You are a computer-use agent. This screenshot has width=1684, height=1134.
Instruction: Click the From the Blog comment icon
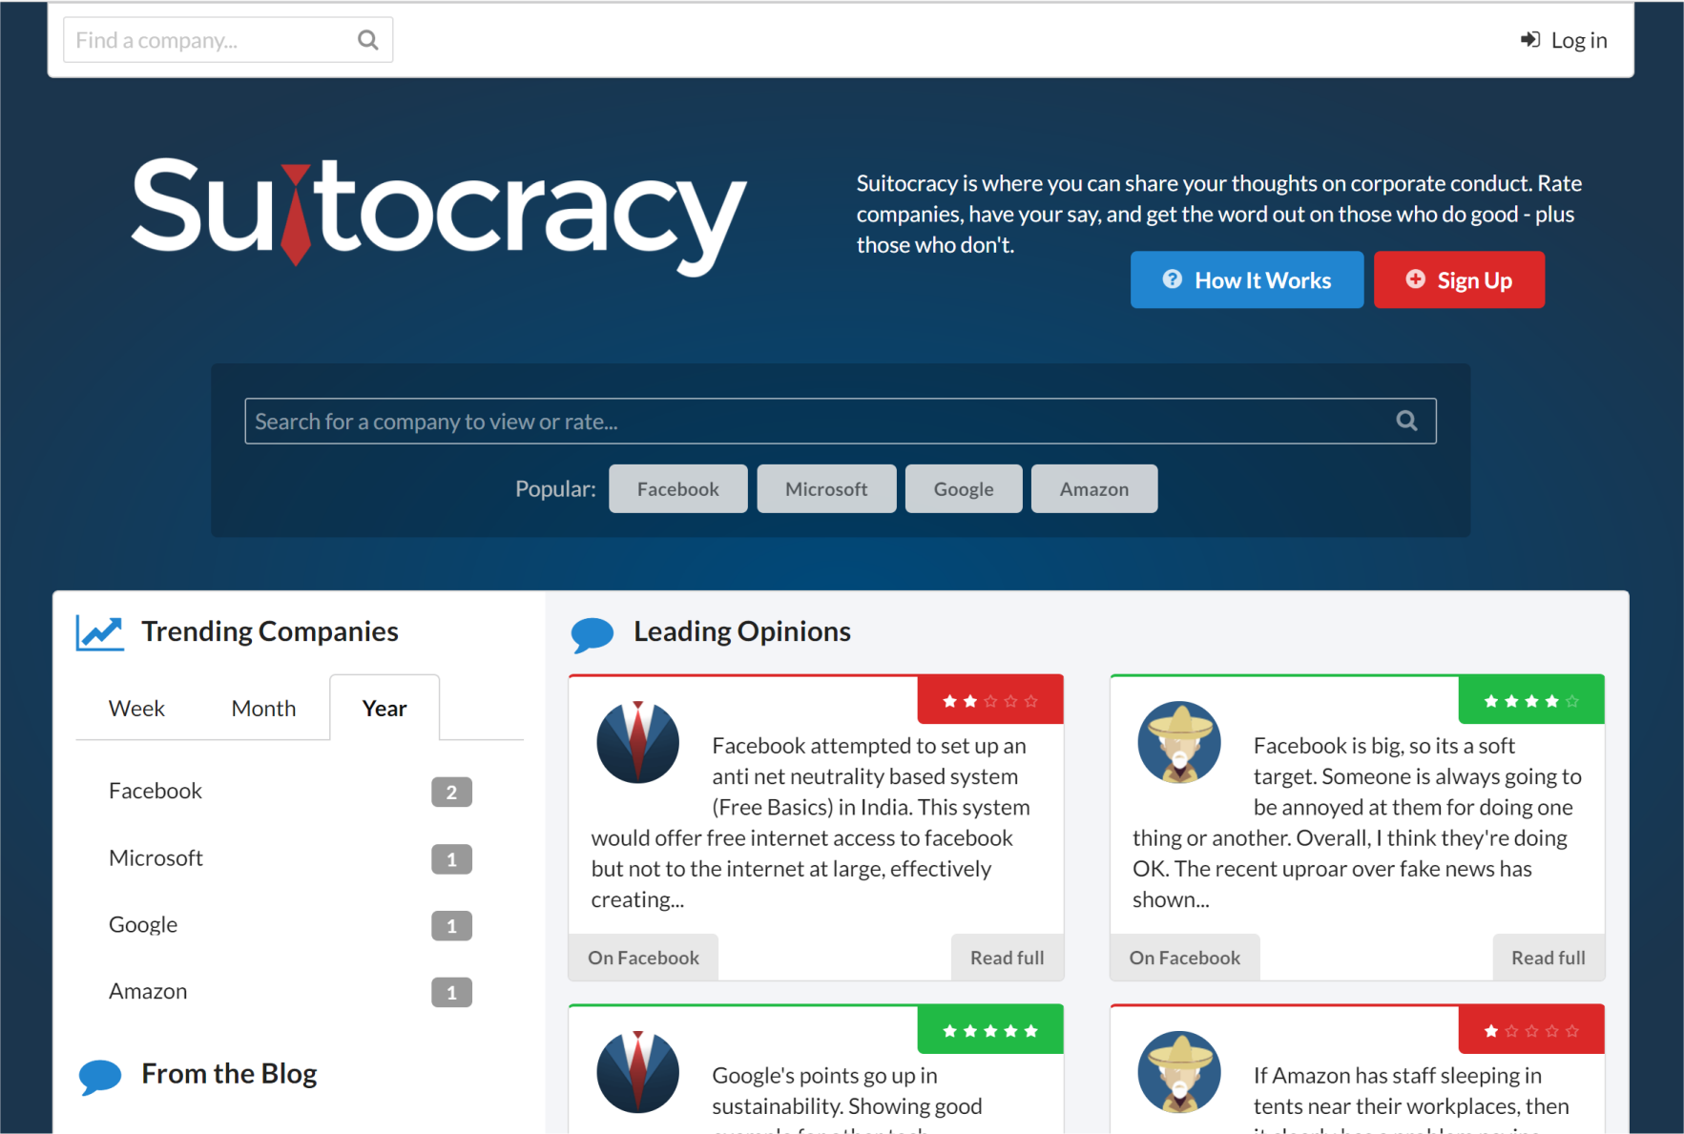[x=99, y=1076]
